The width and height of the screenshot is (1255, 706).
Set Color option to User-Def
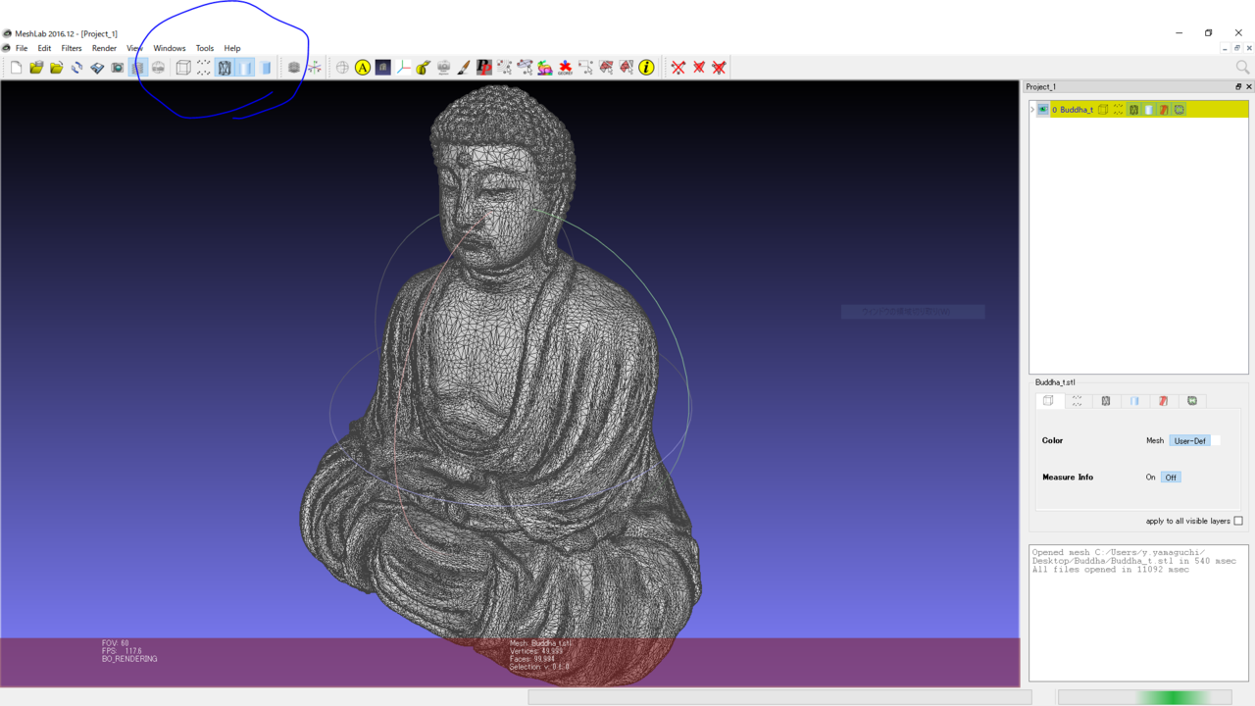tap(1189, 441)
